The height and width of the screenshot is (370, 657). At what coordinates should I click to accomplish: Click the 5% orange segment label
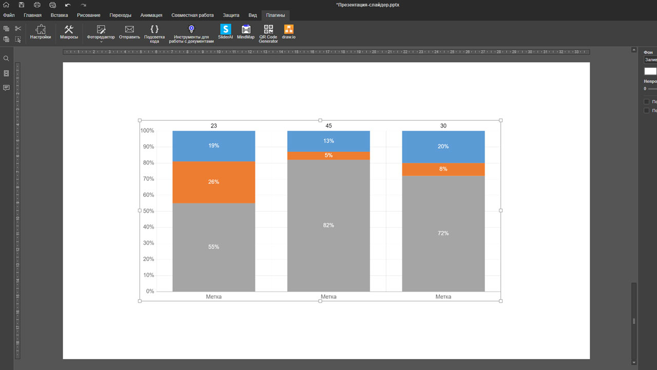pyautogui.click(x=328, y=155)
